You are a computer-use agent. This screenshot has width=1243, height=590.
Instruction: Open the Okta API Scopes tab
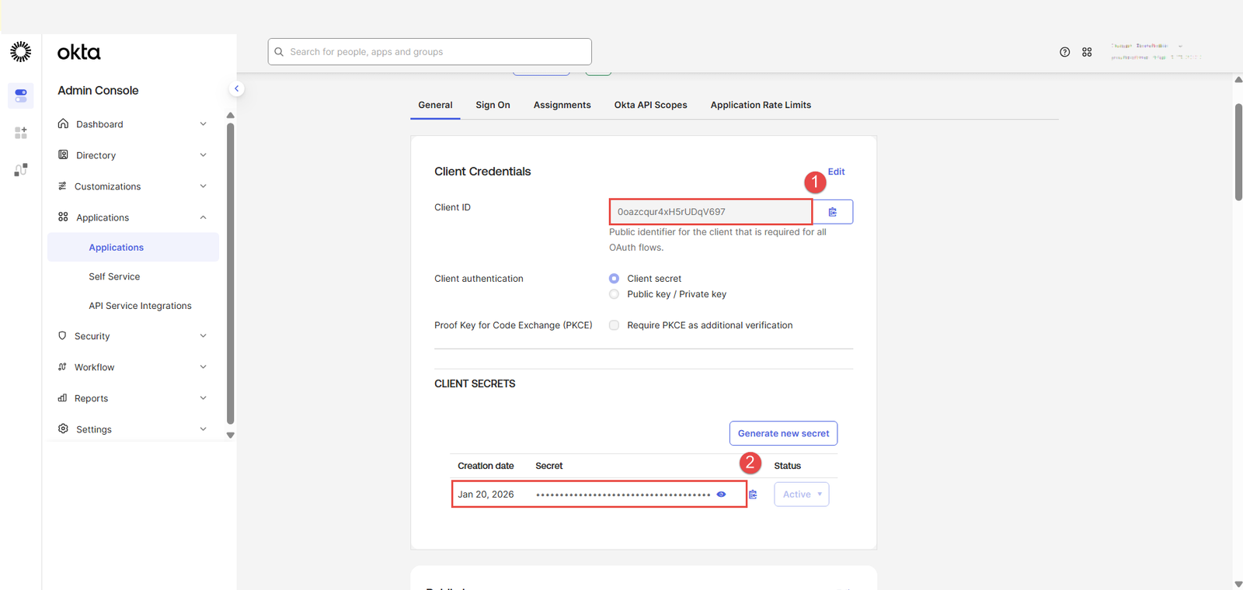650,105
